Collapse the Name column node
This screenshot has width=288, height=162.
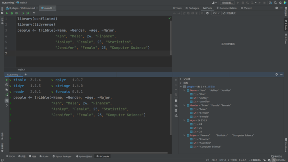pyautogui.click(x=184, y=90)
